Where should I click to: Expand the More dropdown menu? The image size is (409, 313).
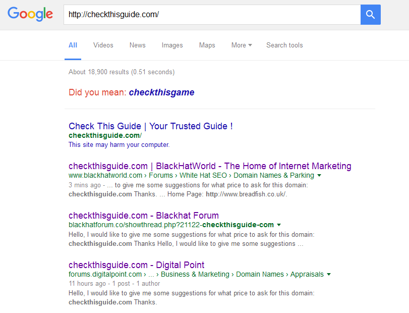coord(242,45)
